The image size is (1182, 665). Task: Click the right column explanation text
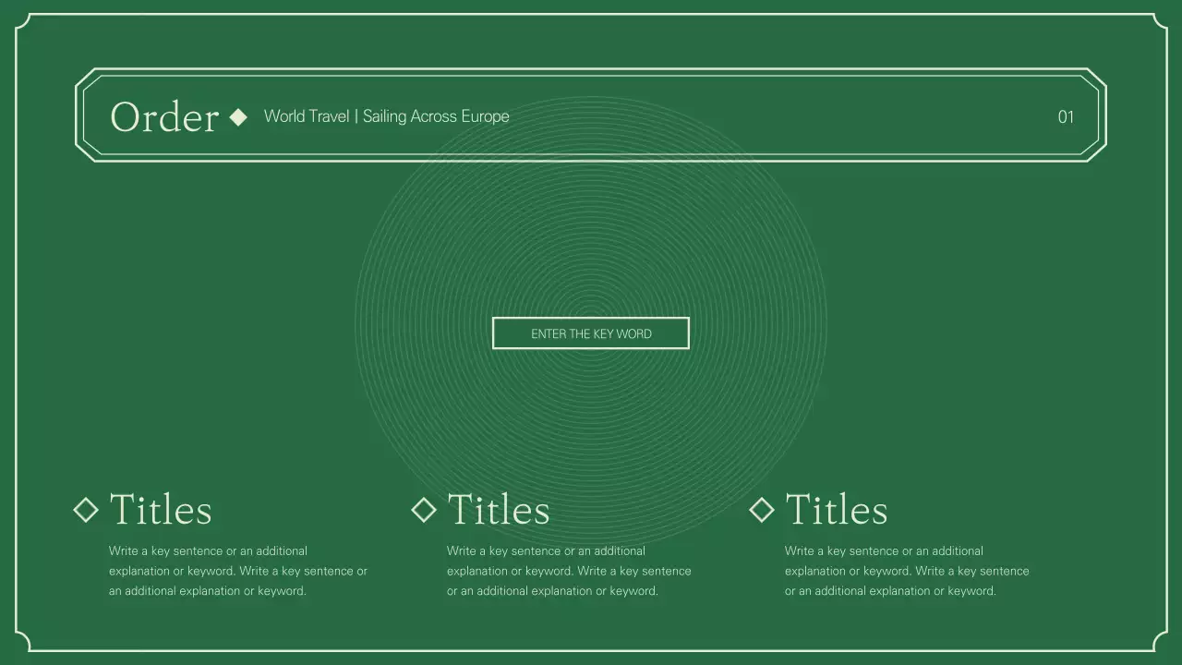pyautogui.click(x=907, y=571)
